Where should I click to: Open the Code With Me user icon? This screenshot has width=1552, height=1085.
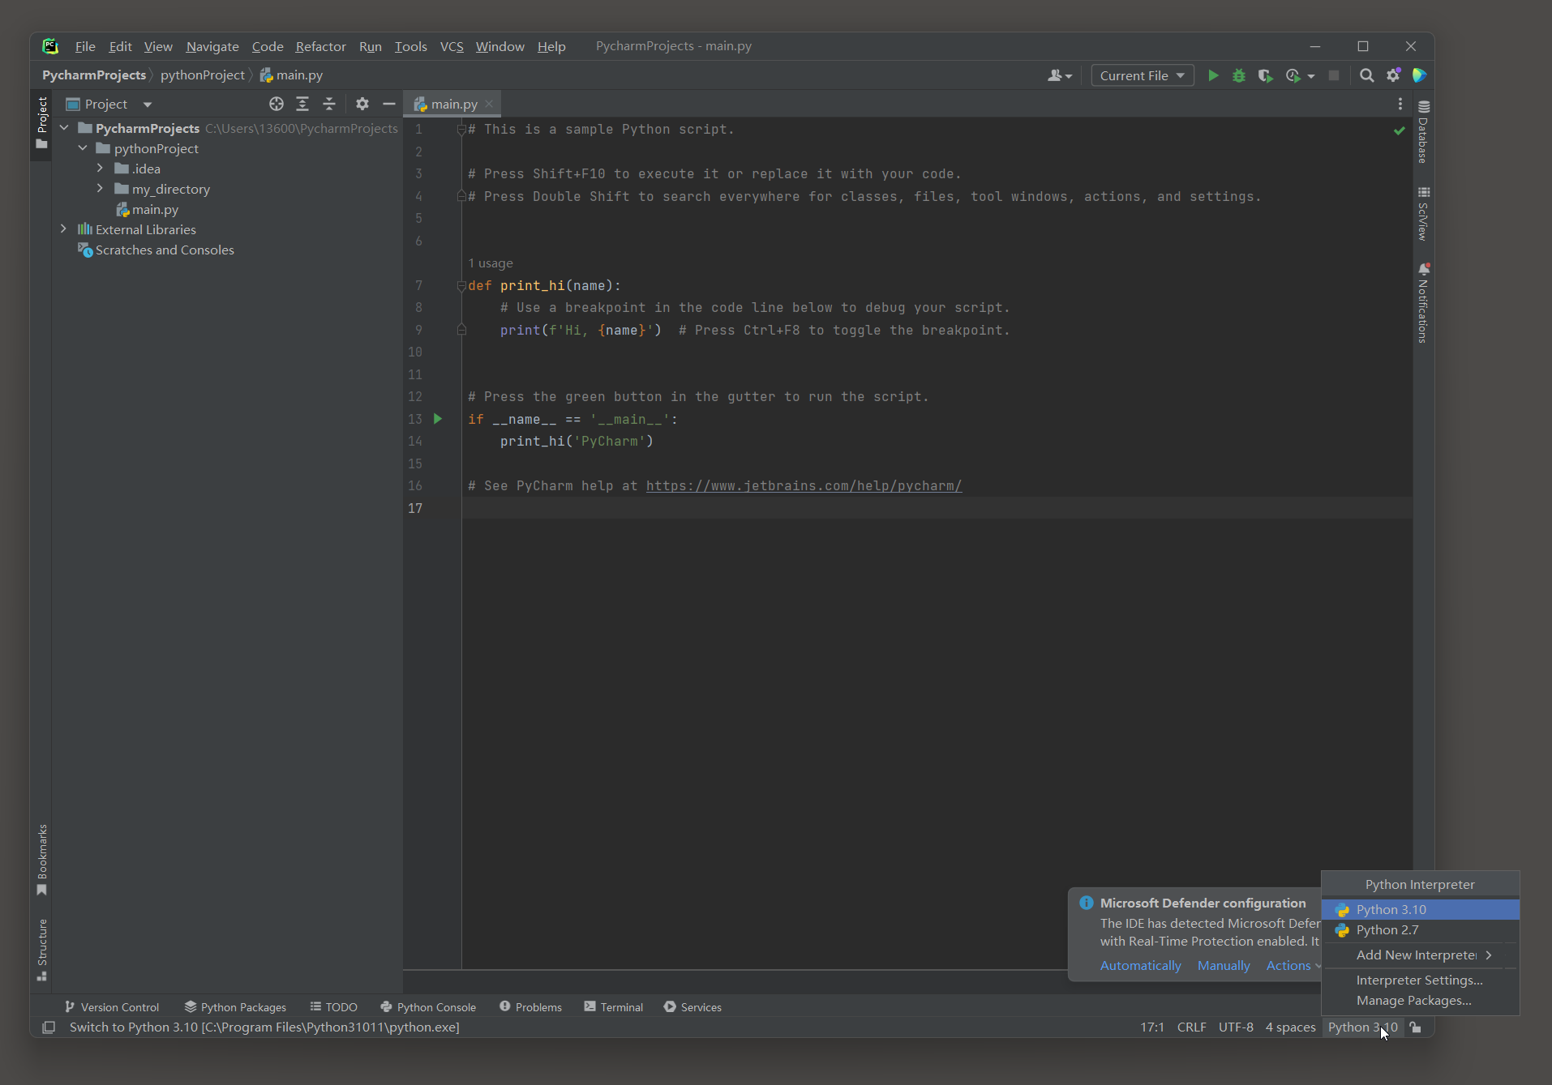point(1059,75)
